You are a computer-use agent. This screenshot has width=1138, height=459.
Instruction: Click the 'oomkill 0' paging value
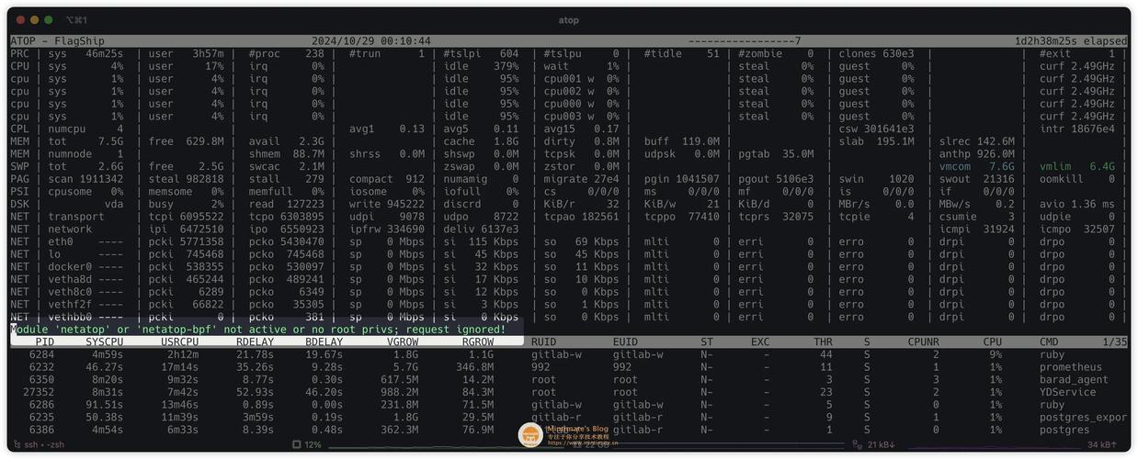coord(1077,179)
